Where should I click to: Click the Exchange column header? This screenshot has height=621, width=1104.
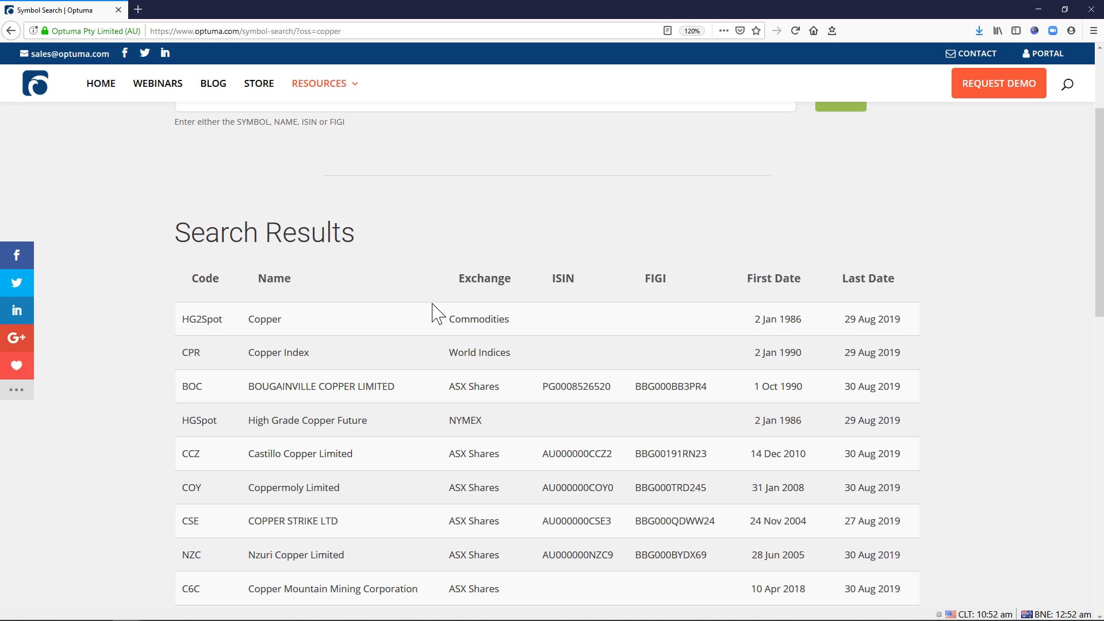coord(485,278)
